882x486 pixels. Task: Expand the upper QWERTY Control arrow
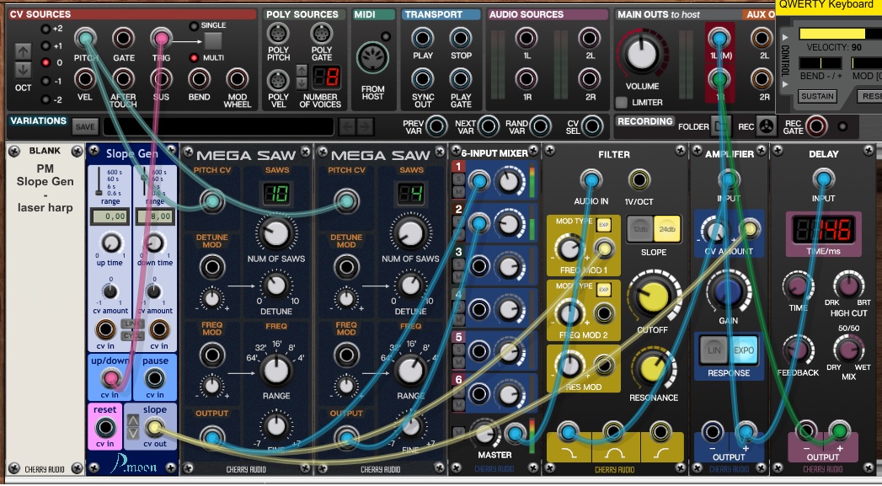[786, 38]
